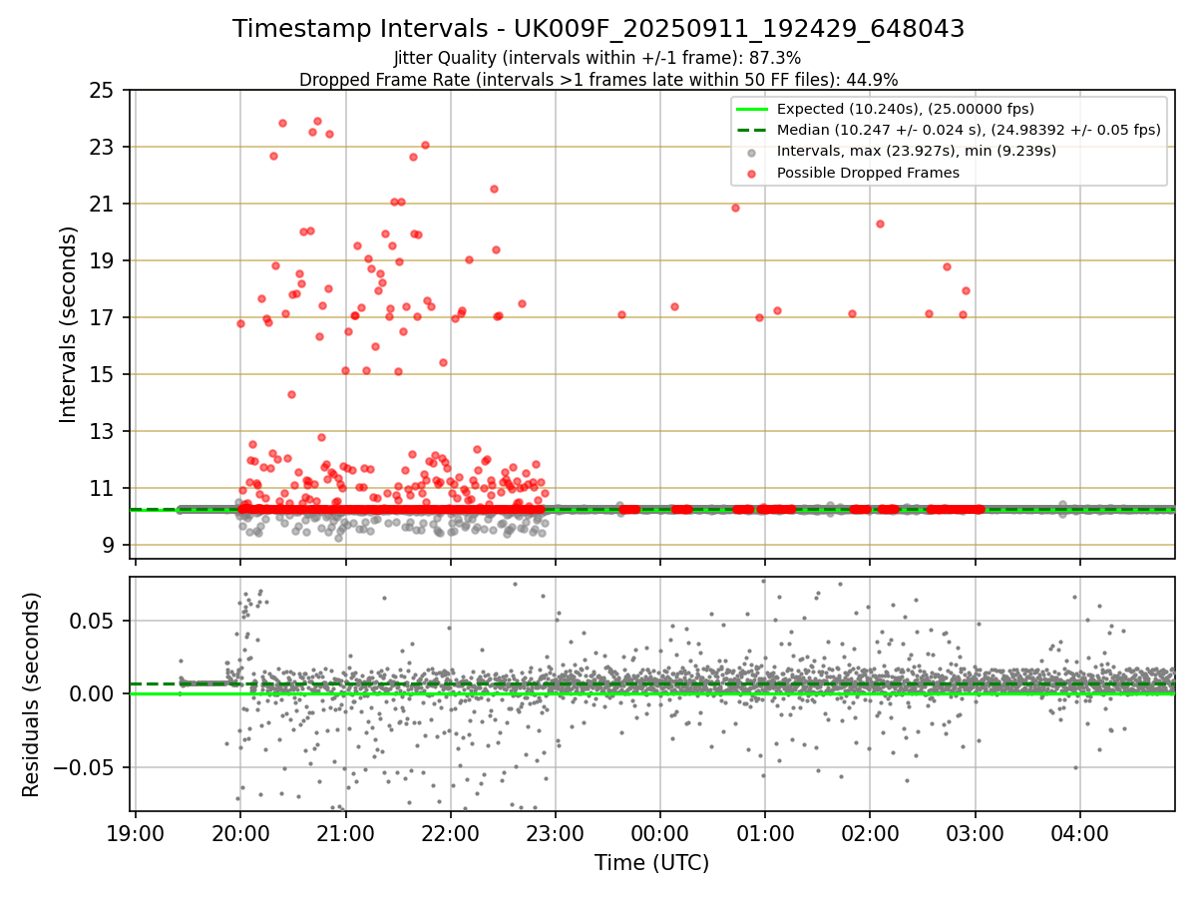
Task: Click the y-axis tick label 21
Action: pos(102,205)
